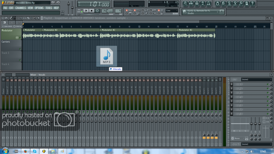
Task: Open the CHANNELS menu
Action: pos(20,8)
